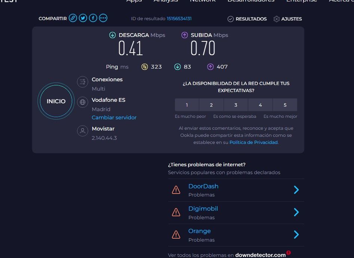The height and width of the screenshot is (258, 354).
Task: Click the warning icon next to DoorDash
Action: tap(176, 190)
